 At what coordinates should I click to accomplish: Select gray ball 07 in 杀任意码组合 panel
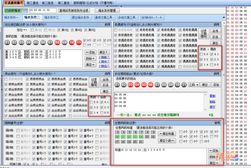pos(157,85)
